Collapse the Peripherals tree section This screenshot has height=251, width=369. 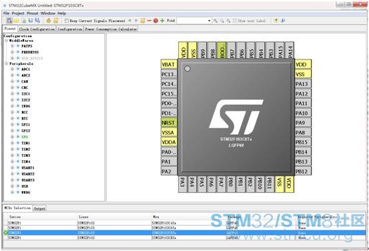(x=7, y=63)
